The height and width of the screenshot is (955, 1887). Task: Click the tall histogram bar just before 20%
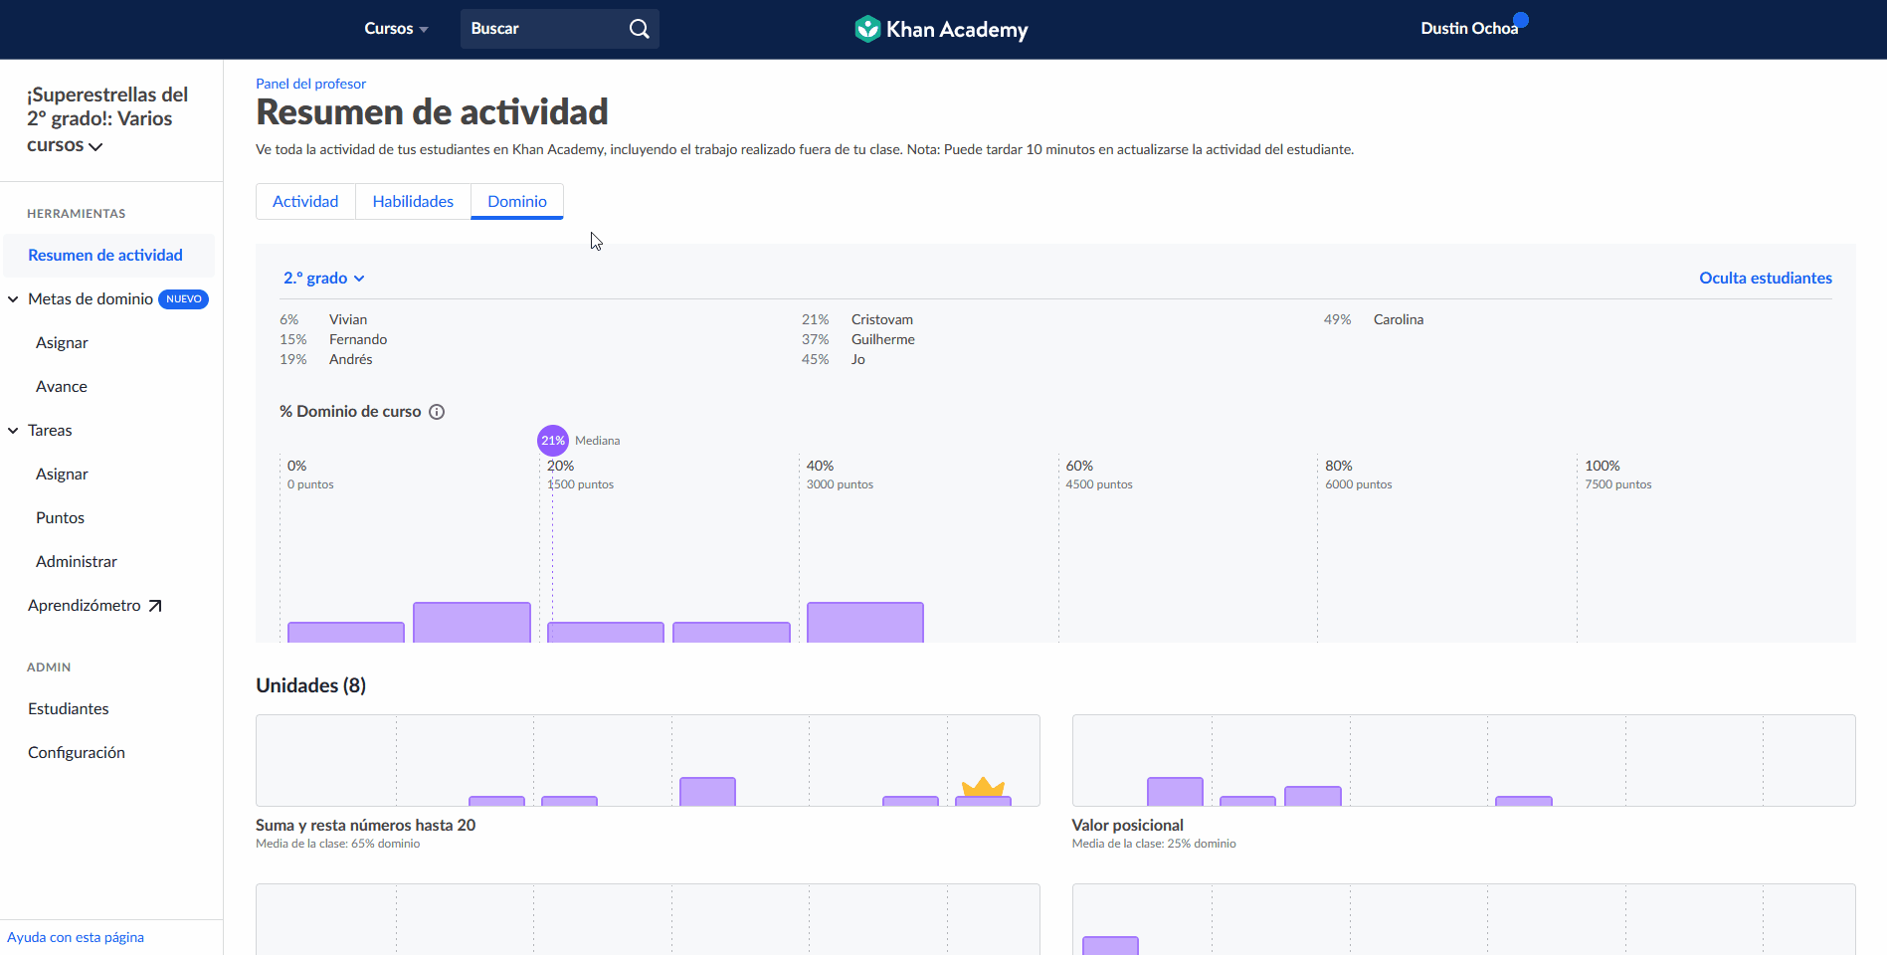472,623
